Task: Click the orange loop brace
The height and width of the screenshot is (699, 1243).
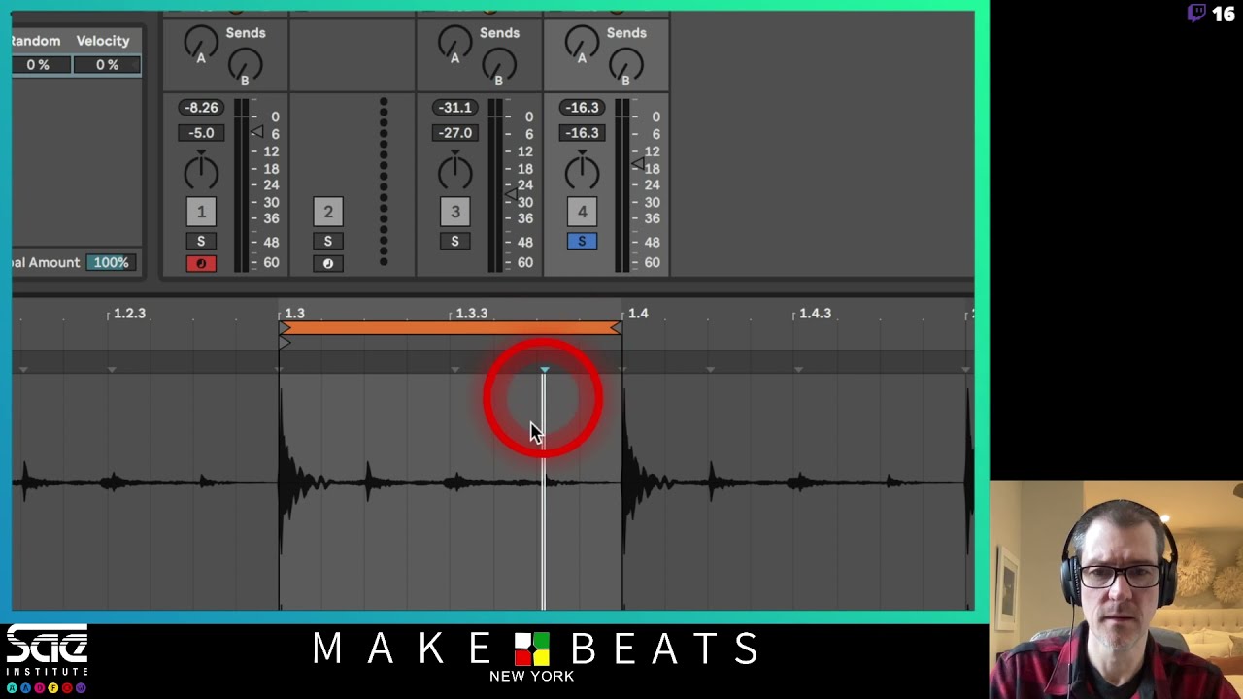Action: pyautogui.click(x=451, y=328)
